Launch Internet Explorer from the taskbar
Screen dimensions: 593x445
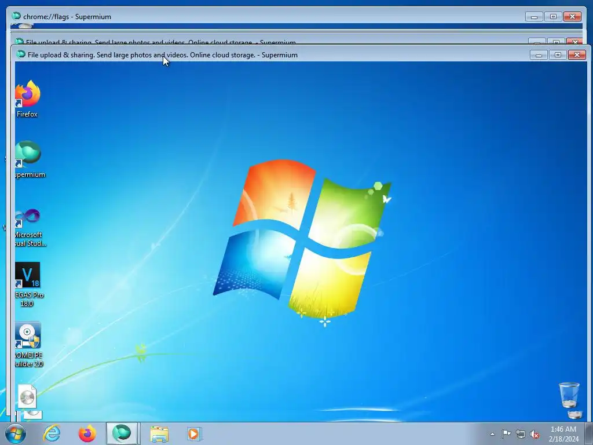(x=52, y=433)
